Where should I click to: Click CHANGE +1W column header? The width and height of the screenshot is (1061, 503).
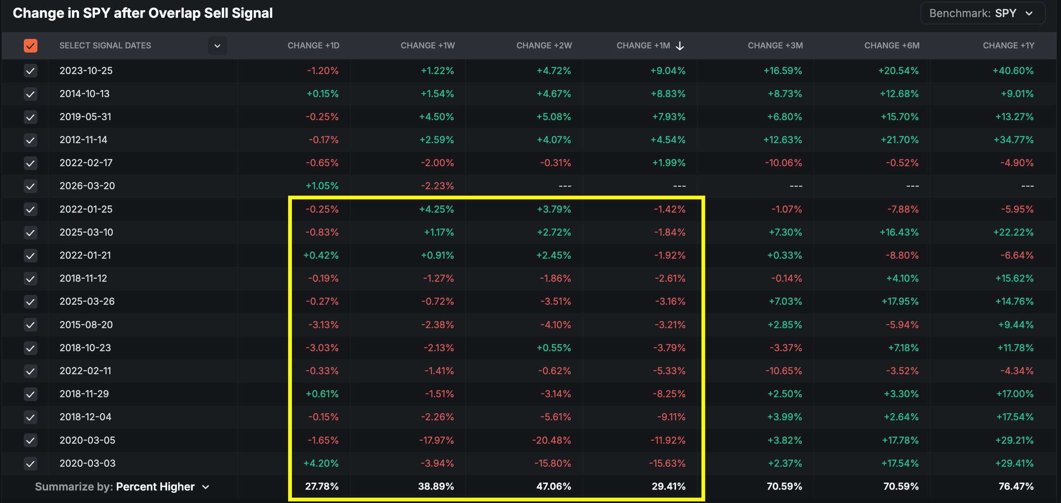(427, 46)
